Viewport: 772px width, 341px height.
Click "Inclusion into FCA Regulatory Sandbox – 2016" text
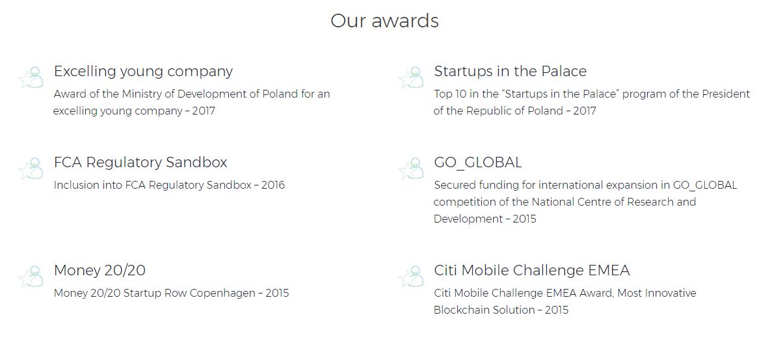click(x=169, y=185)
